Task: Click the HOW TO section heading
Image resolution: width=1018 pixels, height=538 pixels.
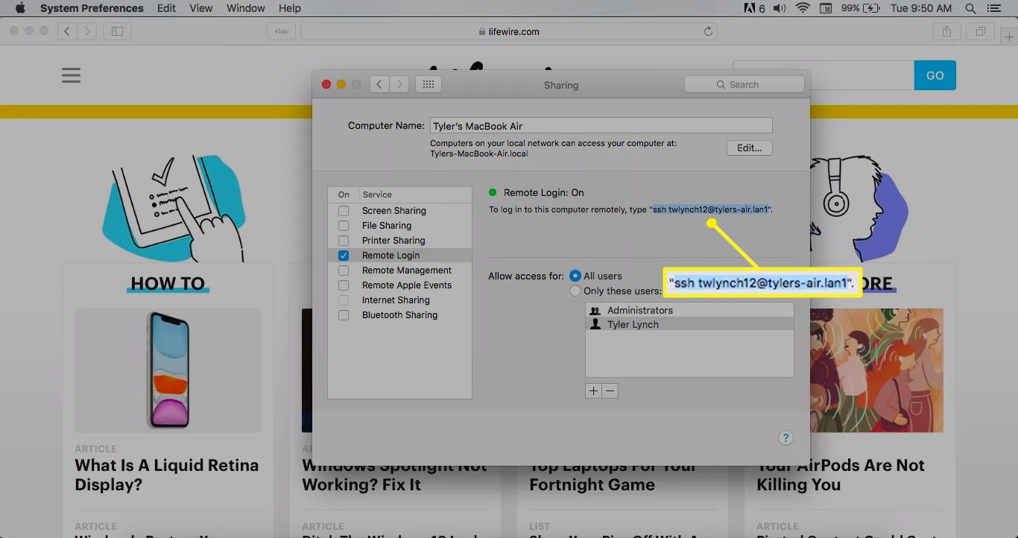Action: (x=168, y=284)
